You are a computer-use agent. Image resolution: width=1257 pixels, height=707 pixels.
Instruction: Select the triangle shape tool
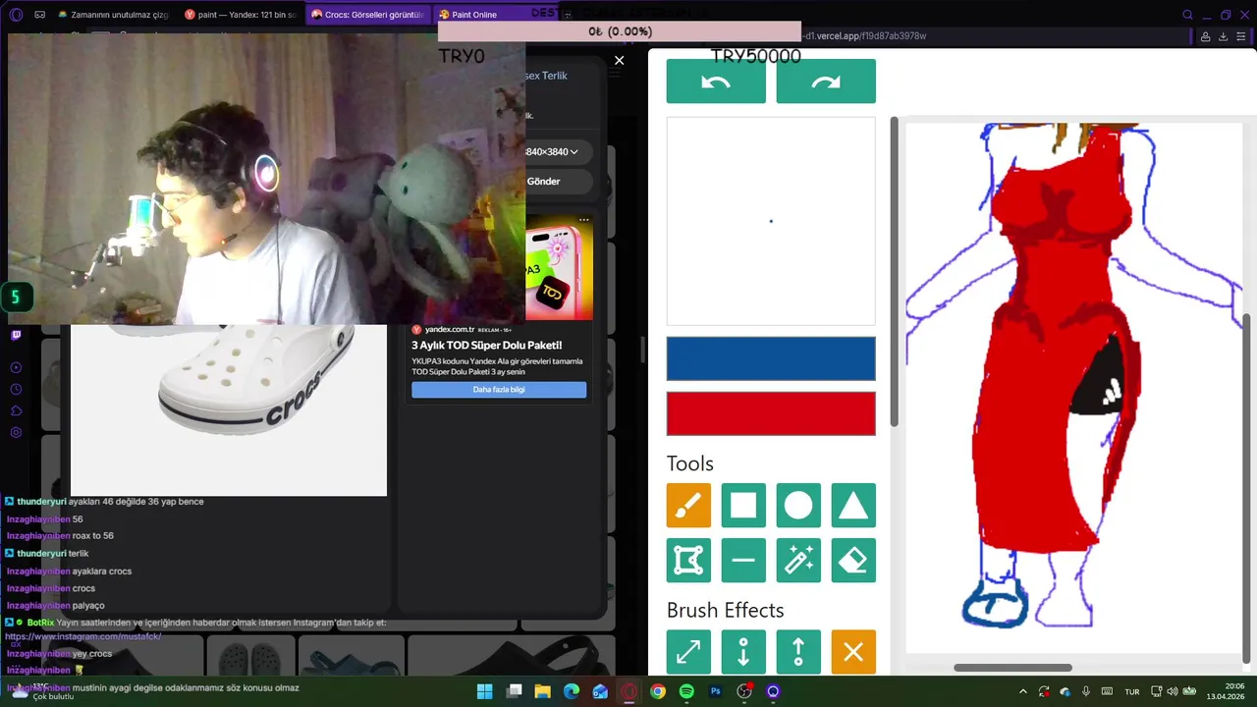pyautogui.click(x=853, y=506)
